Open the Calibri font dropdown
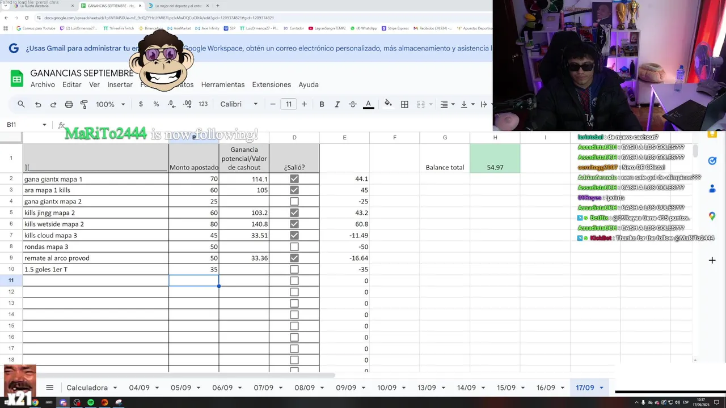 click(x=239, y=104)
